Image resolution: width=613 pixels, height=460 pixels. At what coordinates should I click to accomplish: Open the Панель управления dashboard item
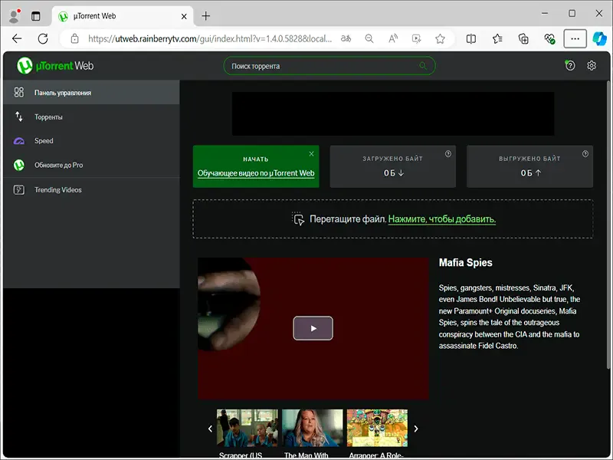91,93
